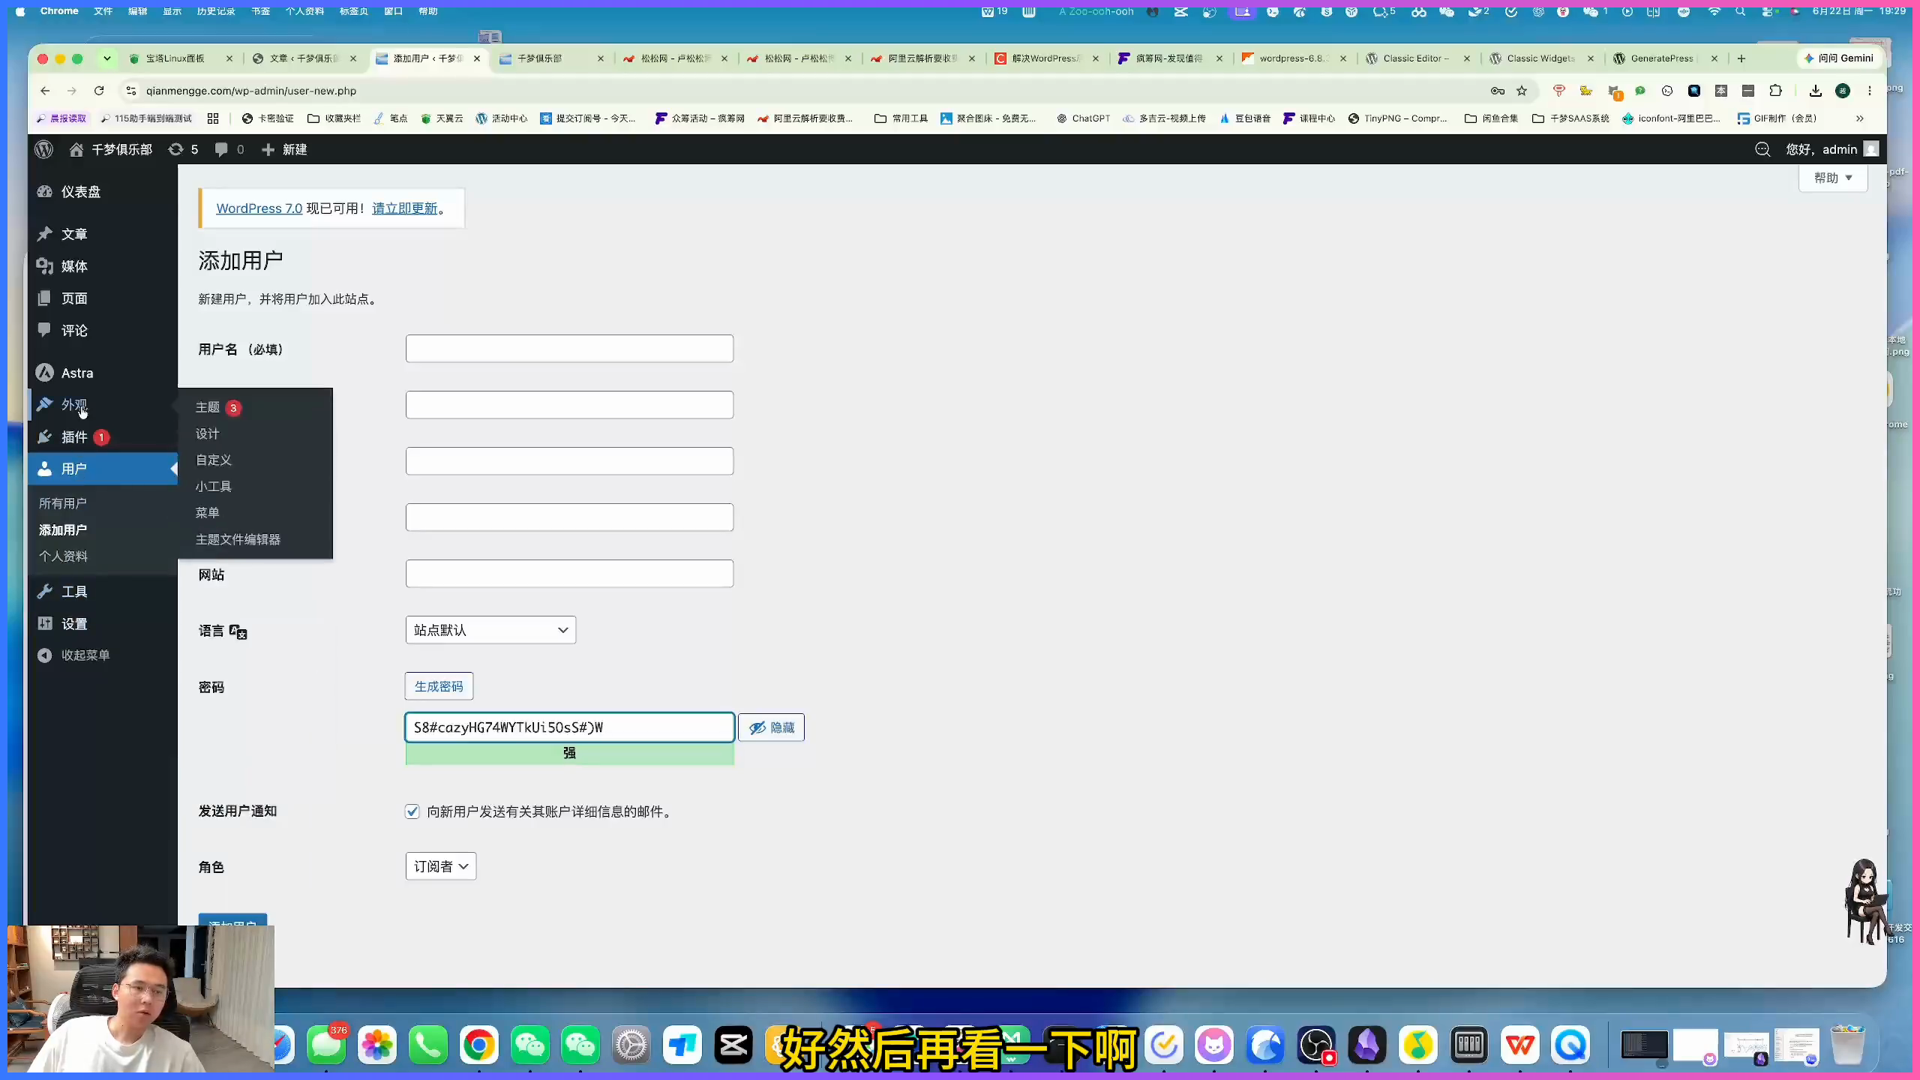Focus the generated password field

click(x=569, y=727)
